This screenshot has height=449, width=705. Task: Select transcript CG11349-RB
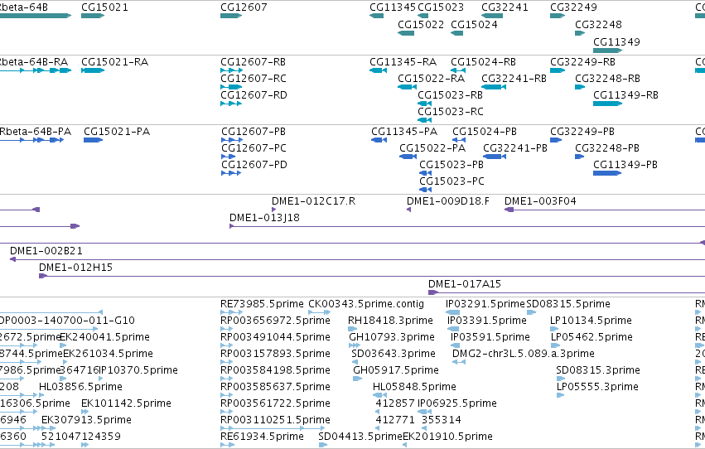point(608,104)
